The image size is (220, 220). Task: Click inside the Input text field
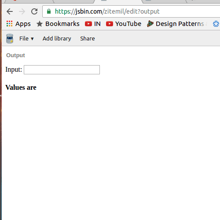pyautogui.click(x=62, y=70)
